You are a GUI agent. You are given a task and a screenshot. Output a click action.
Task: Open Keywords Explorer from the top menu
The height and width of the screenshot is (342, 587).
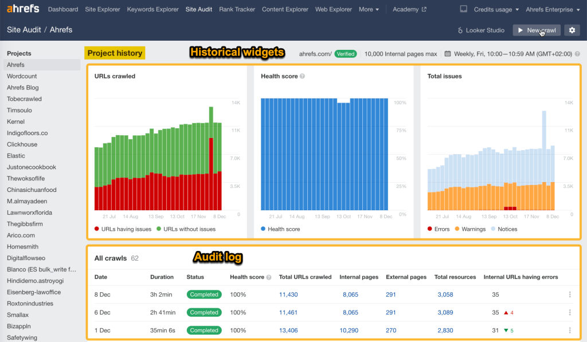point(152,9)
